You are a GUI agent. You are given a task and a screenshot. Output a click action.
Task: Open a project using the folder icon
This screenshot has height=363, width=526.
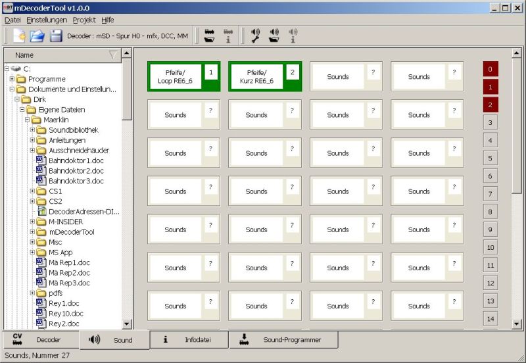click(x=37, y=36)
